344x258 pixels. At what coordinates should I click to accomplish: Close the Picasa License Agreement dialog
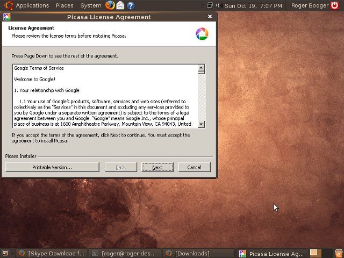coord(210,17)
